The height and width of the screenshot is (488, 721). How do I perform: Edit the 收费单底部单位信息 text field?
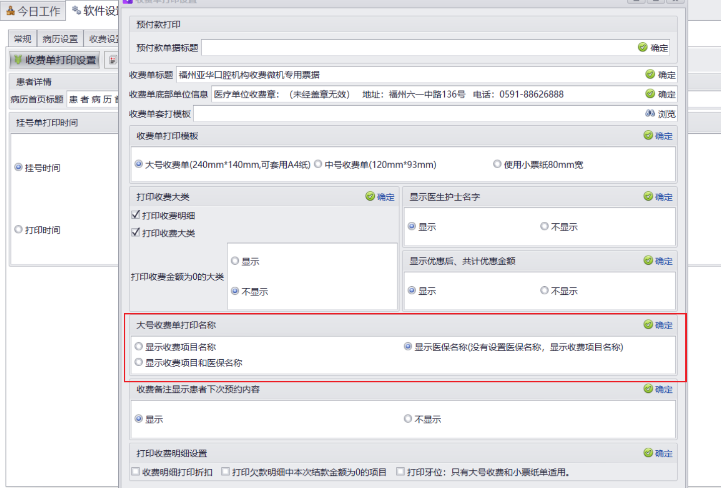pyautogui.click(x=428, y=94)
